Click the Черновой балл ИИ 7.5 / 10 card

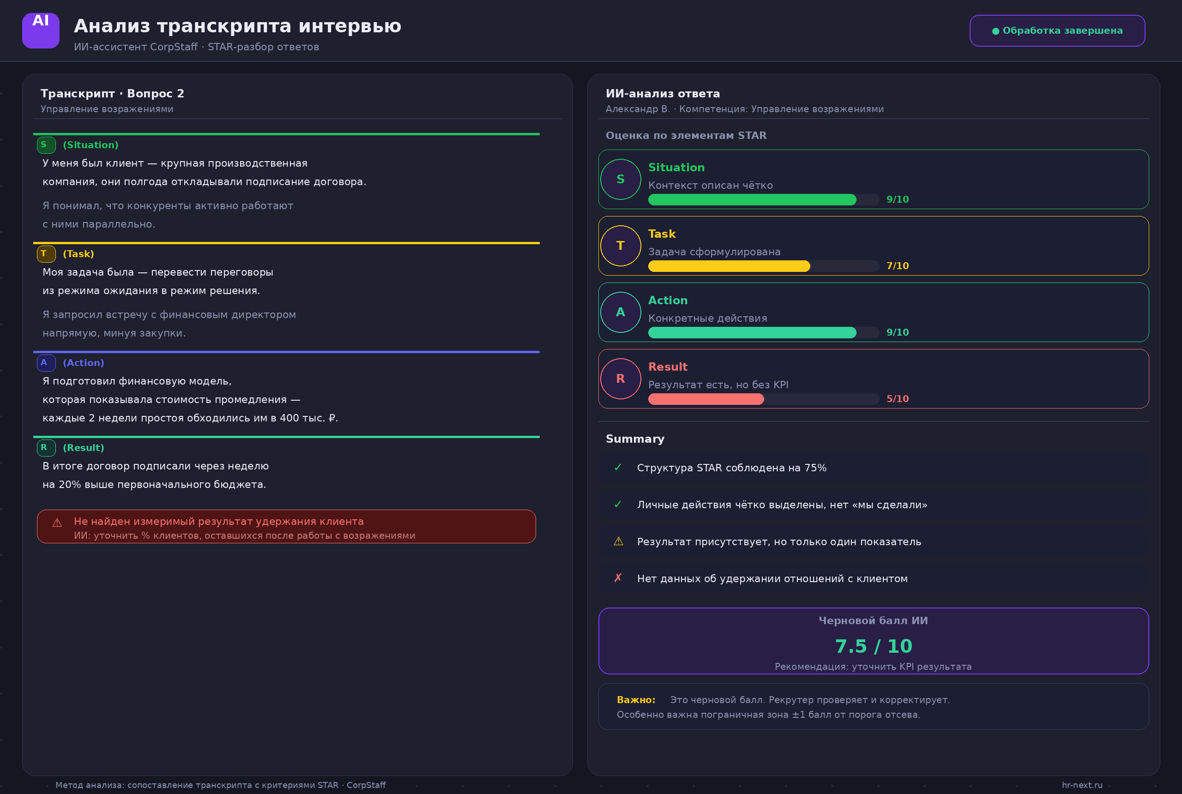coord(873,641)
